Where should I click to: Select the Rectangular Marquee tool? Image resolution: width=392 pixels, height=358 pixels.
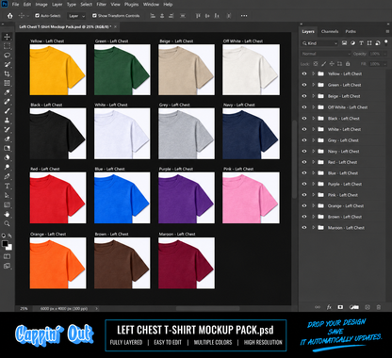tap(7, 46)
